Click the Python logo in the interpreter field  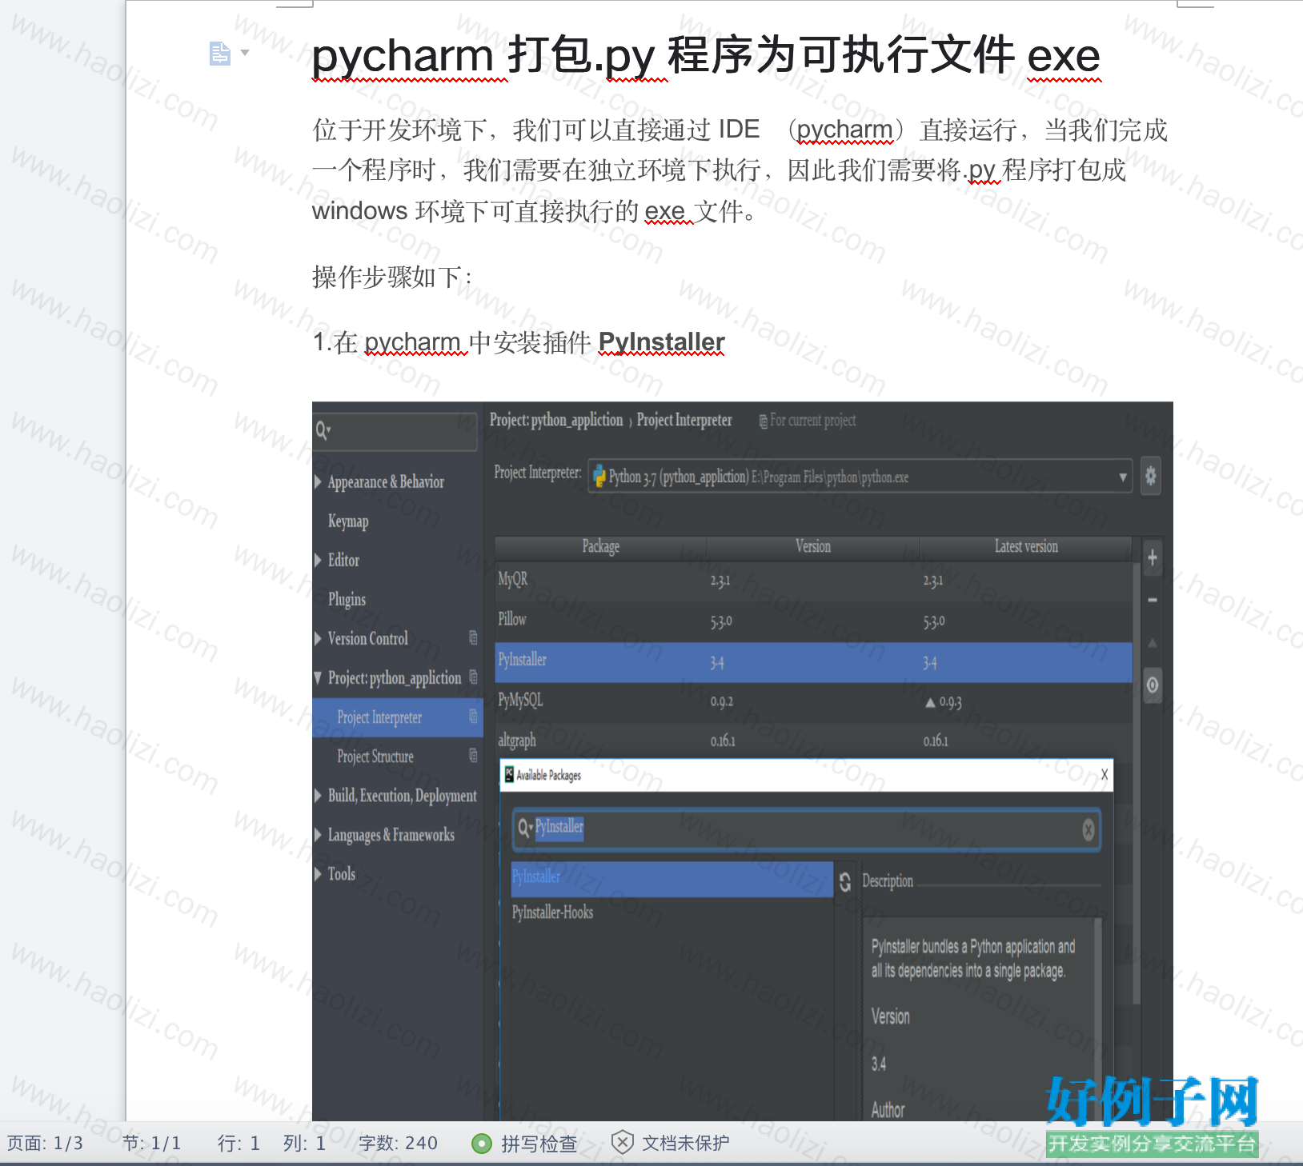(599, 477)
